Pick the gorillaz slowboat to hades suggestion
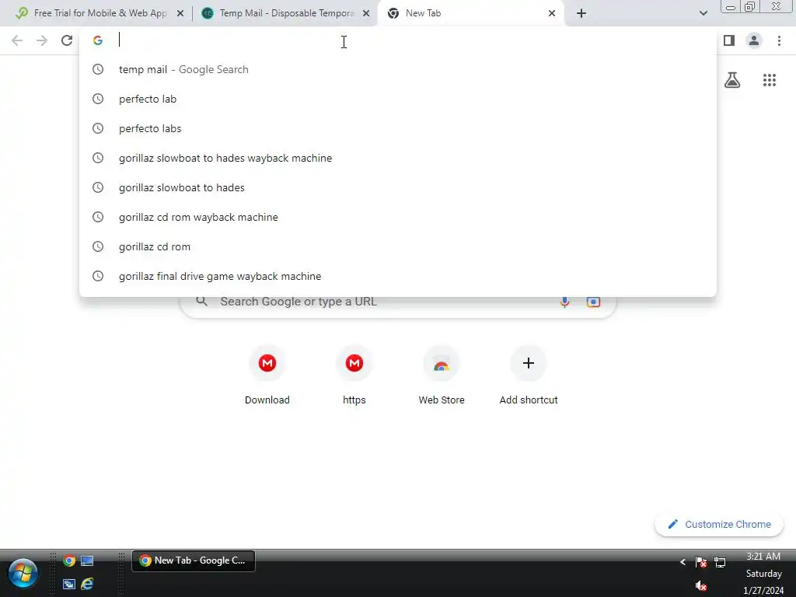 pyautogui.click(x=397, y=187)
